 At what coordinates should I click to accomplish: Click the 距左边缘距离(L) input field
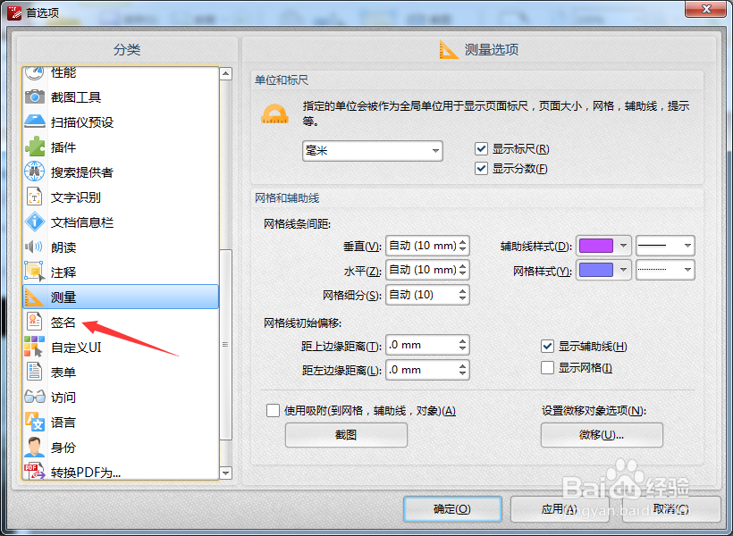427,370
